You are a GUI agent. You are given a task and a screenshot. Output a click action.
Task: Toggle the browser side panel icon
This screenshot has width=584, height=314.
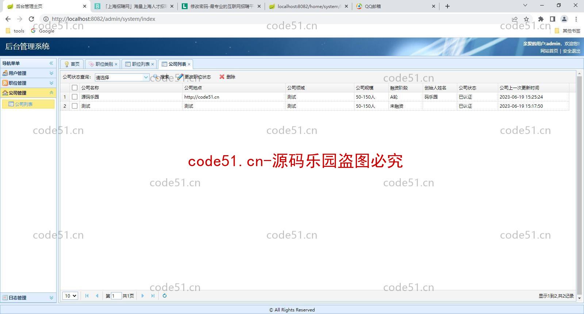[x=553, y=19]
